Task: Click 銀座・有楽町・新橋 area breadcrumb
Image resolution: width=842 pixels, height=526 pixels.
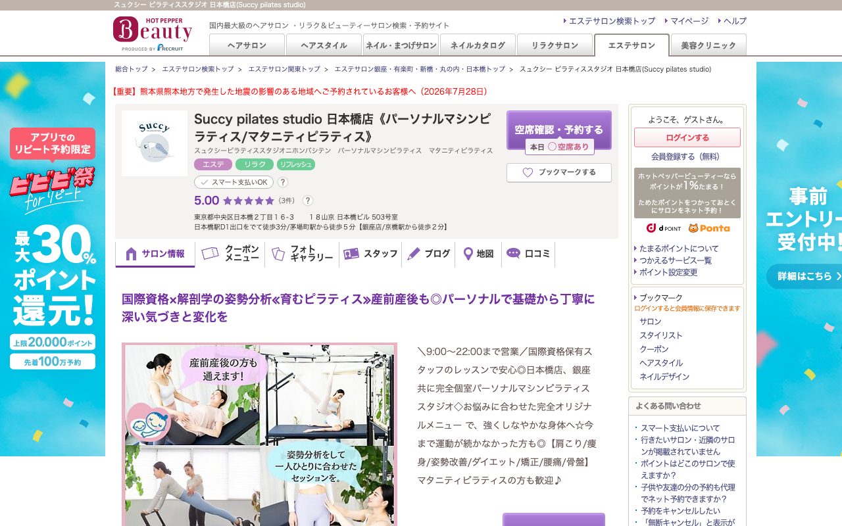Action: coord(420,69)
